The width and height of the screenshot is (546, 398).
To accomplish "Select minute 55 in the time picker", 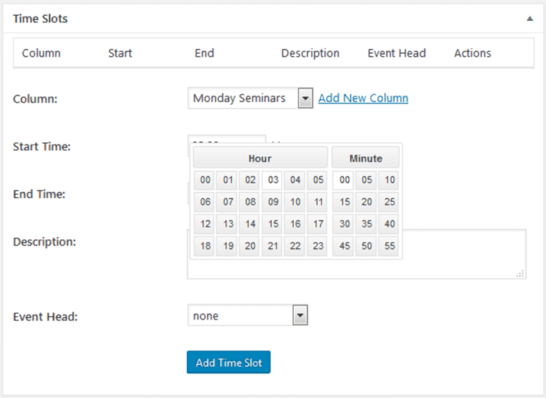I will point(389,246).
